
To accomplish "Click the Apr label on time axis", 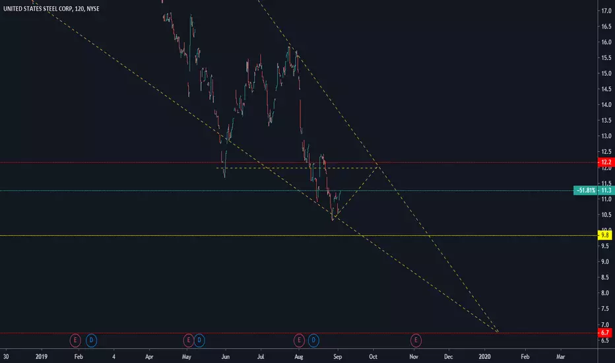I will (x=149, y=356).
